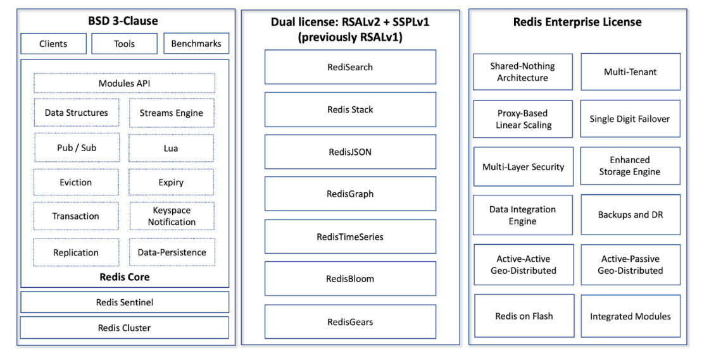Click the Transaction box
The width and height of the screenshot is (709, 363).
tap(76, 216)
